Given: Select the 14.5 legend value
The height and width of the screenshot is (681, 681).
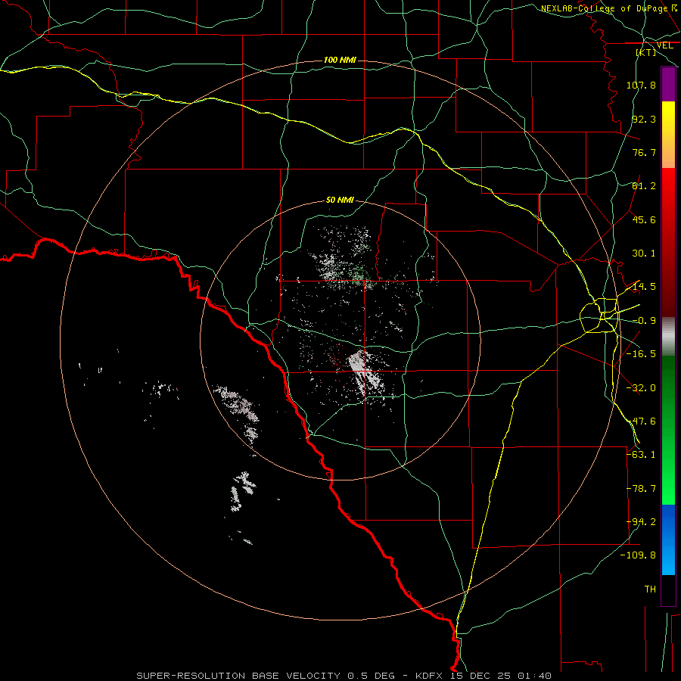Looking at the screenshot, I should click(644, 287).
